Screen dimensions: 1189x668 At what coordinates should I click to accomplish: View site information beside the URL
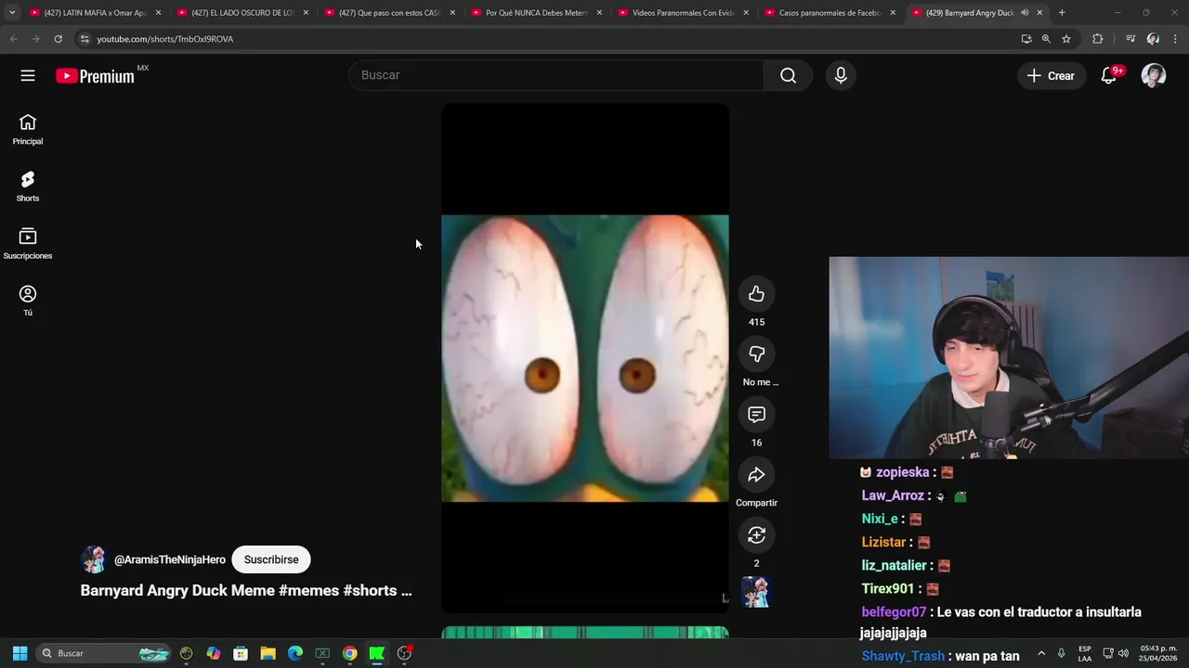coord(85,39)
